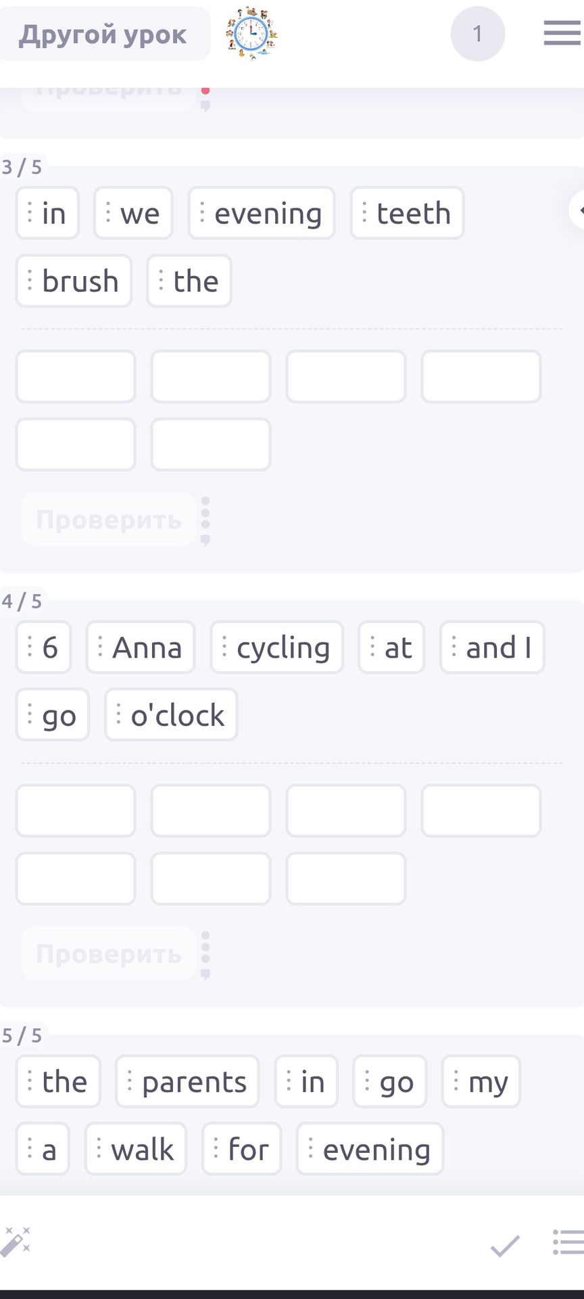Click hint dots next to exercise 3 check button
The height and width of the screenshot is (1299, 584).
(x=205, y=521)
